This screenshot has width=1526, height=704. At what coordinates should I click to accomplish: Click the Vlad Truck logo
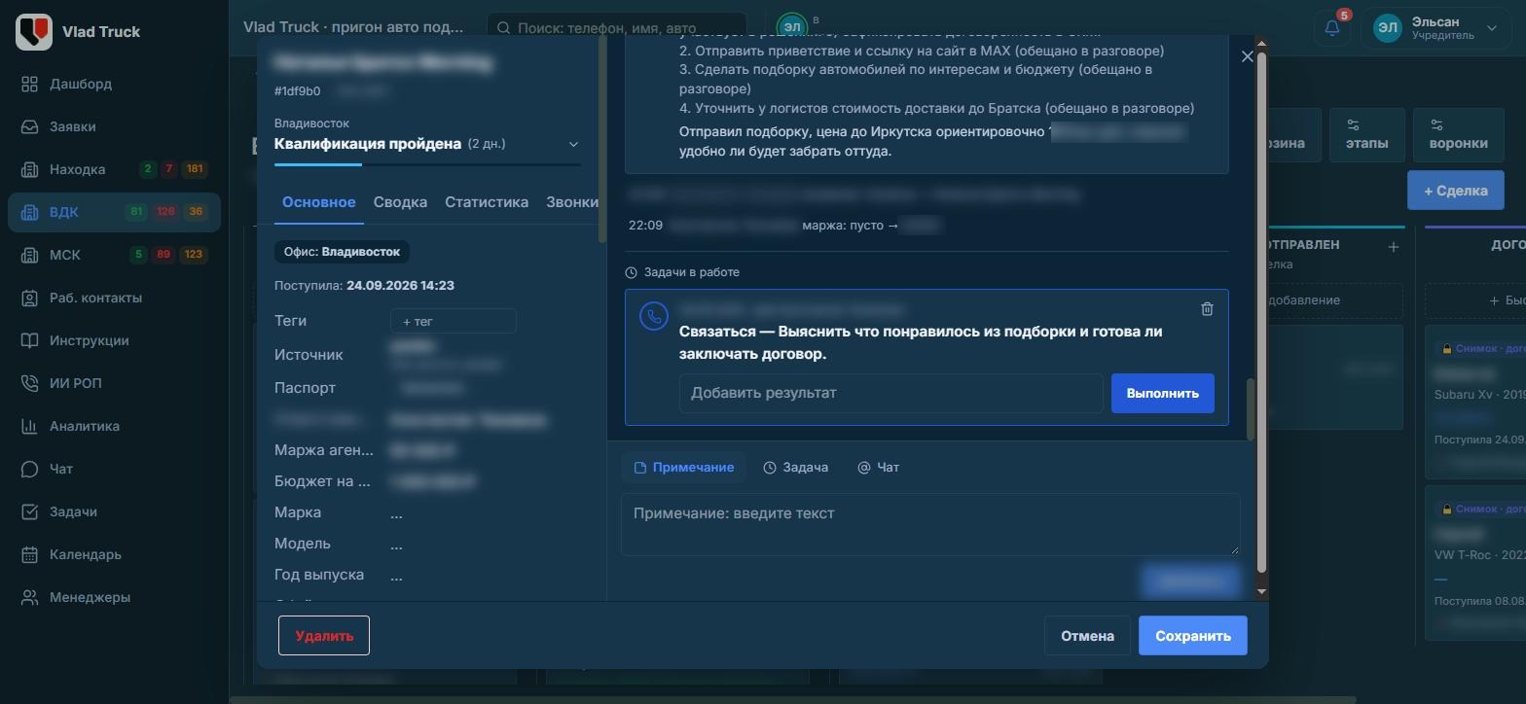point(34,31)
